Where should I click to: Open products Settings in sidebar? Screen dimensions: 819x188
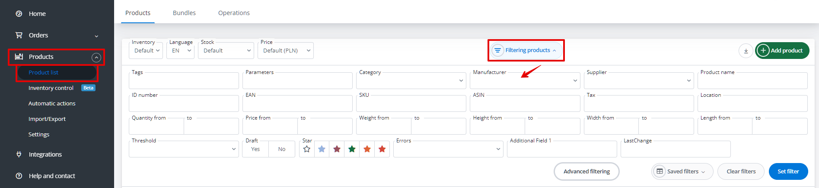[x=39, y=134]
